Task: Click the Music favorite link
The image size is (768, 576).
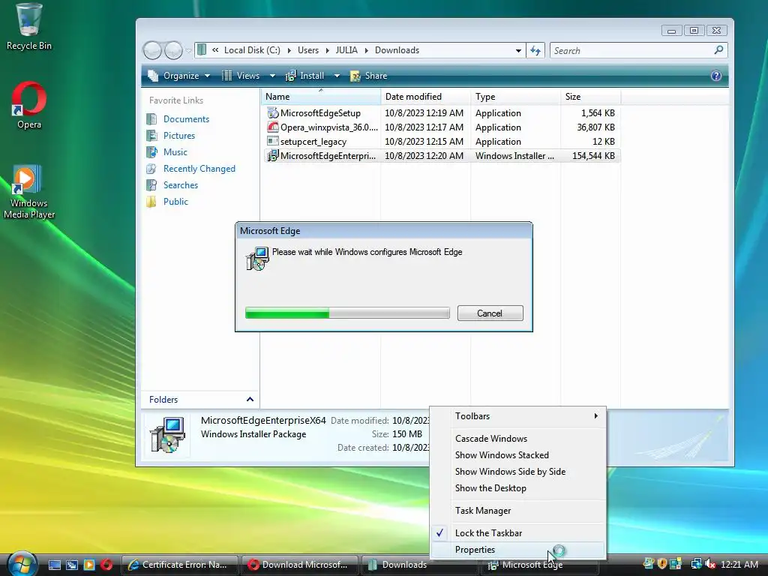Action: 175,152
